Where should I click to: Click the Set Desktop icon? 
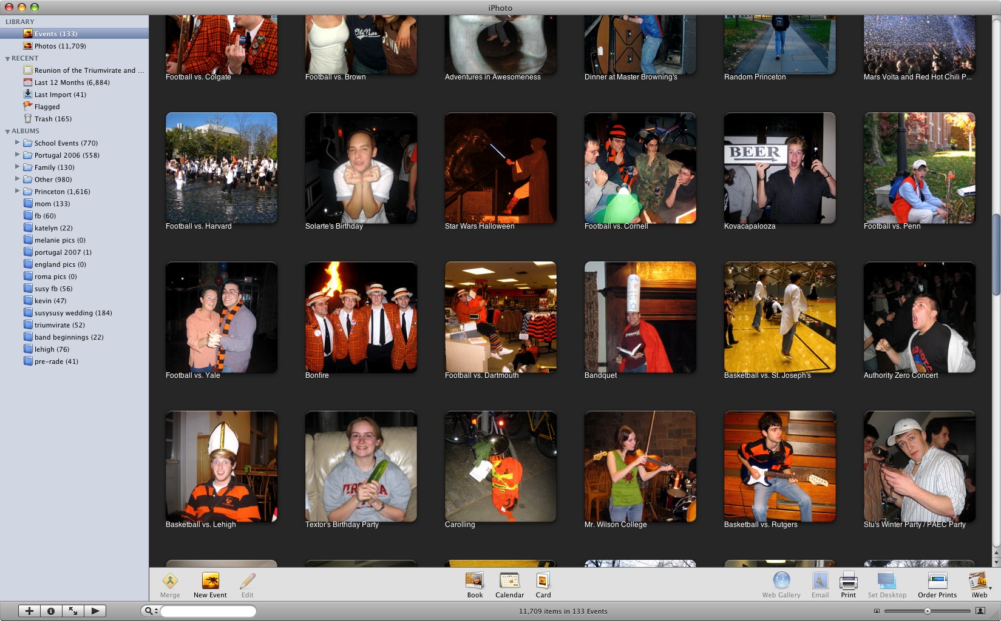887,581
